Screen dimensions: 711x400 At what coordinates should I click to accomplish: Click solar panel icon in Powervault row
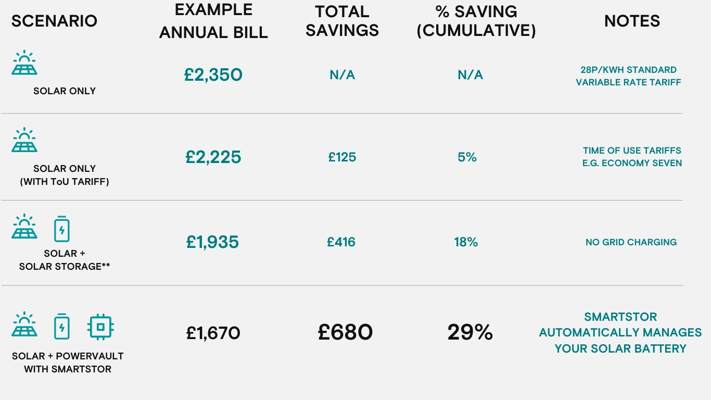click(x=24, y=325)
